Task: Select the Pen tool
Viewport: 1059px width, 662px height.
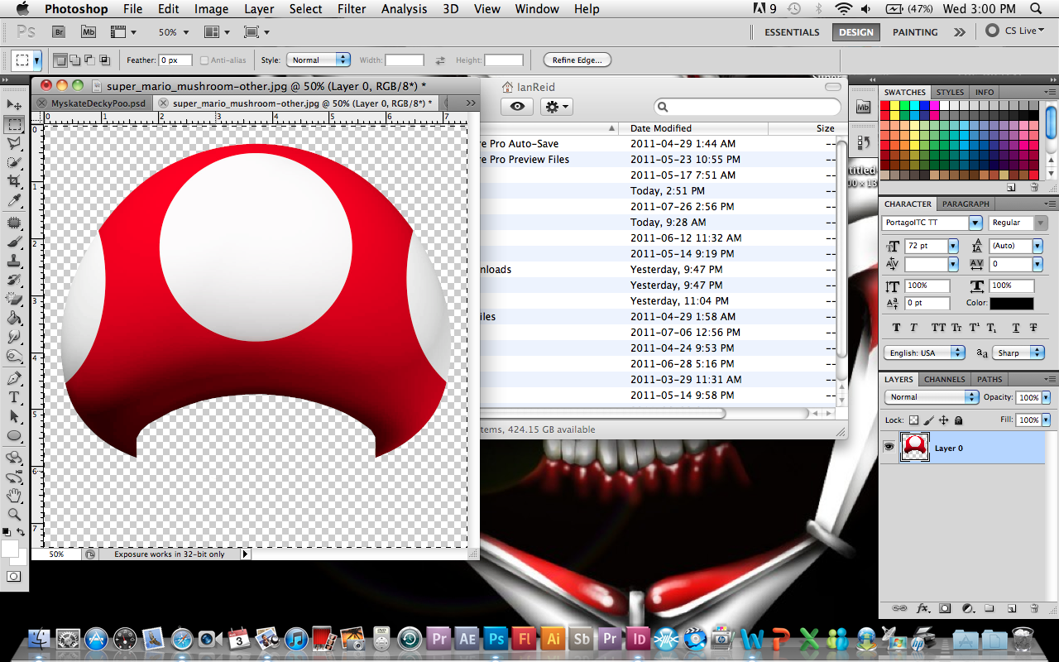Action: tap(14, 379)
